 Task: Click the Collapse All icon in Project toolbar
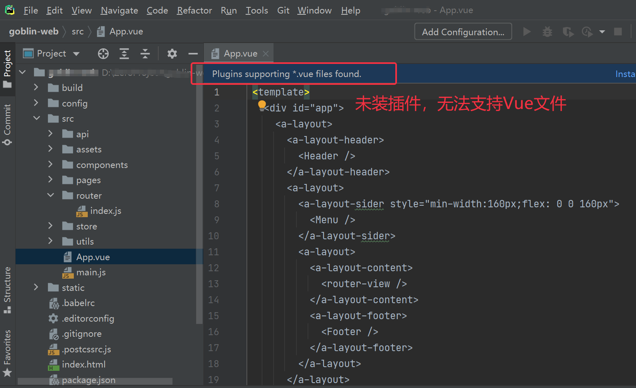[145, 54]
